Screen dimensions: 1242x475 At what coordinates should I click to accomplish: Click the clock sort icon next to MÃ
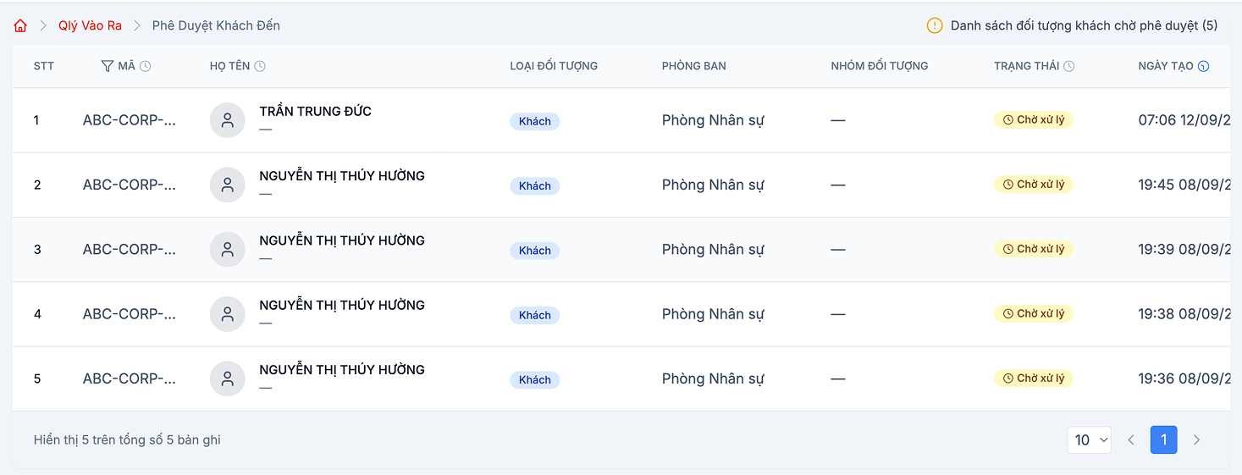(145, 66)
